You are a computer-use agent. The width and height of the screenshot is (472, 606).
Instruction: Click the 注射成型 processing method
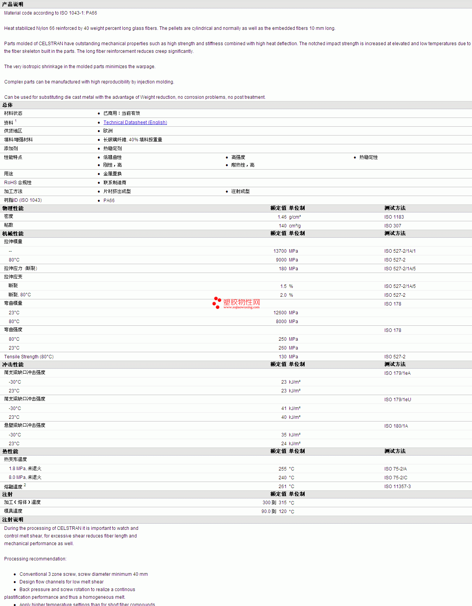[x=240, y=191]
